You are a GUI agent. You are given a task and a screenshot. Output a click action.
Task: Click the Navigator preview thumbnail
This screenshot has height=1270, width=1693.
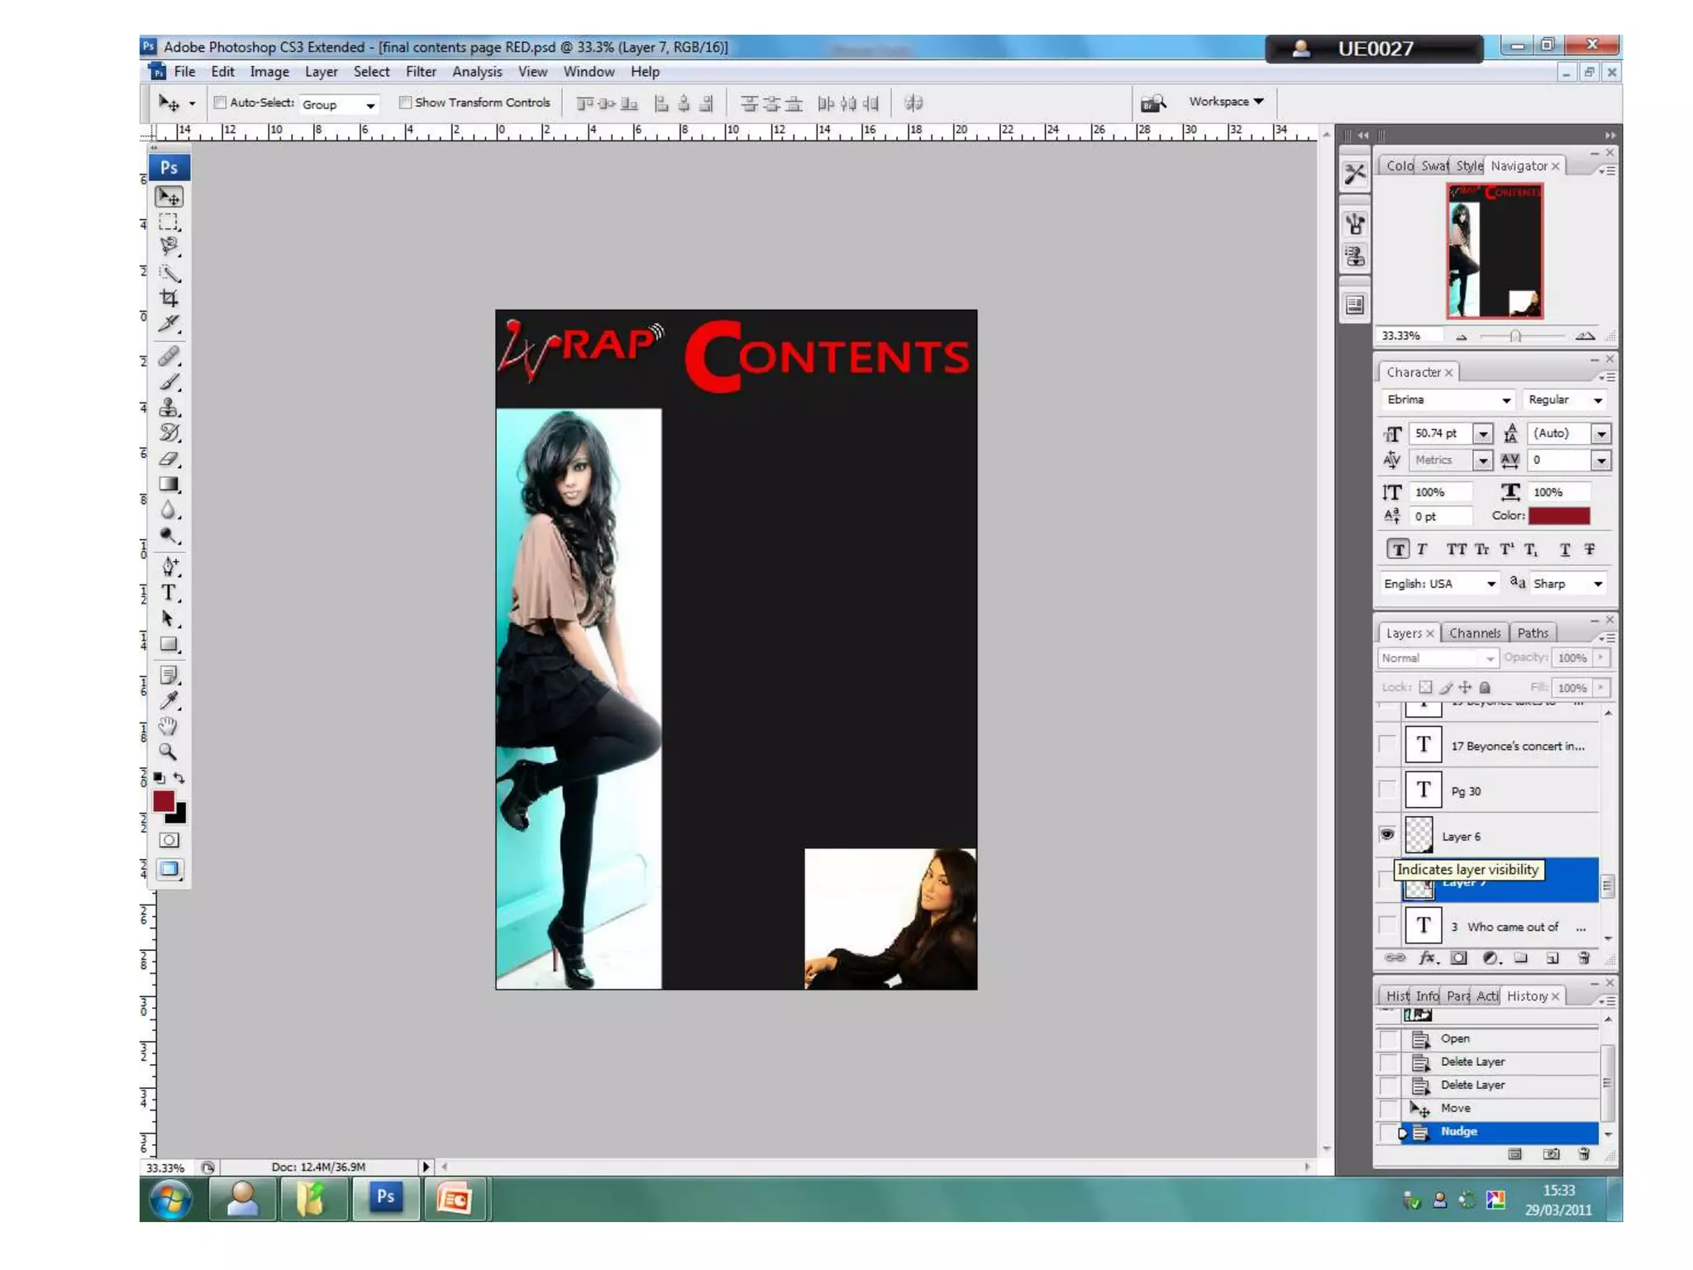[x=1495, y=251]
